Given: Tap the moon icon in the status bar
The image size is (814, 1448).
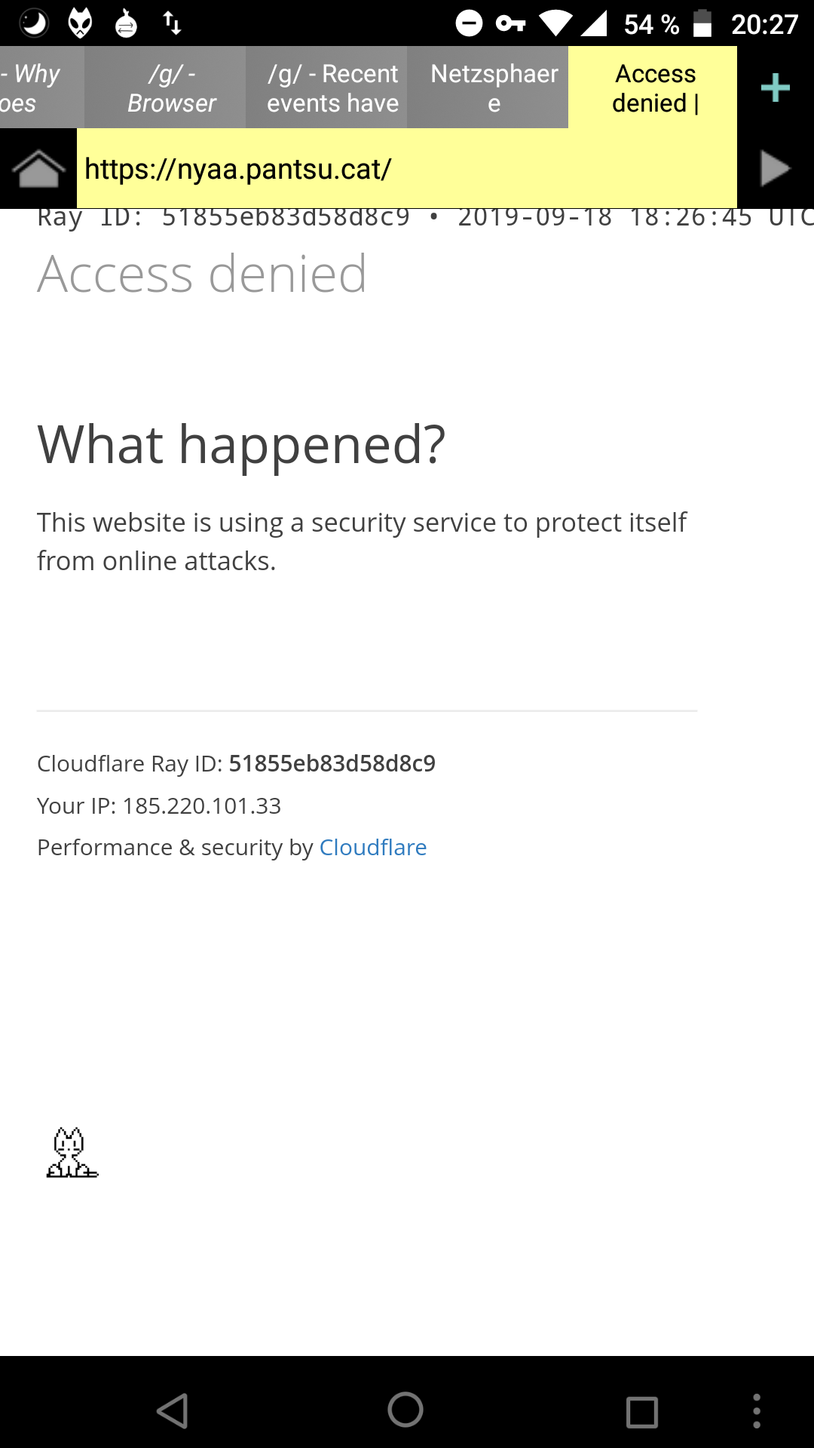Looking at the screenshot, I should (x=34, y=23).
